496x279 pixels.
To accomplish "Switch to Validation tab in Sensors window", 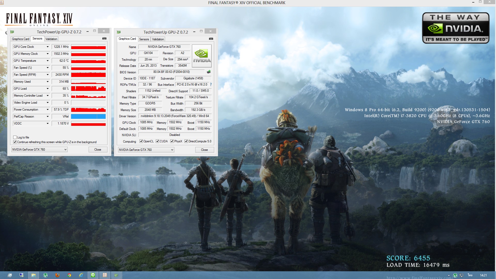I will click(51, 39).
